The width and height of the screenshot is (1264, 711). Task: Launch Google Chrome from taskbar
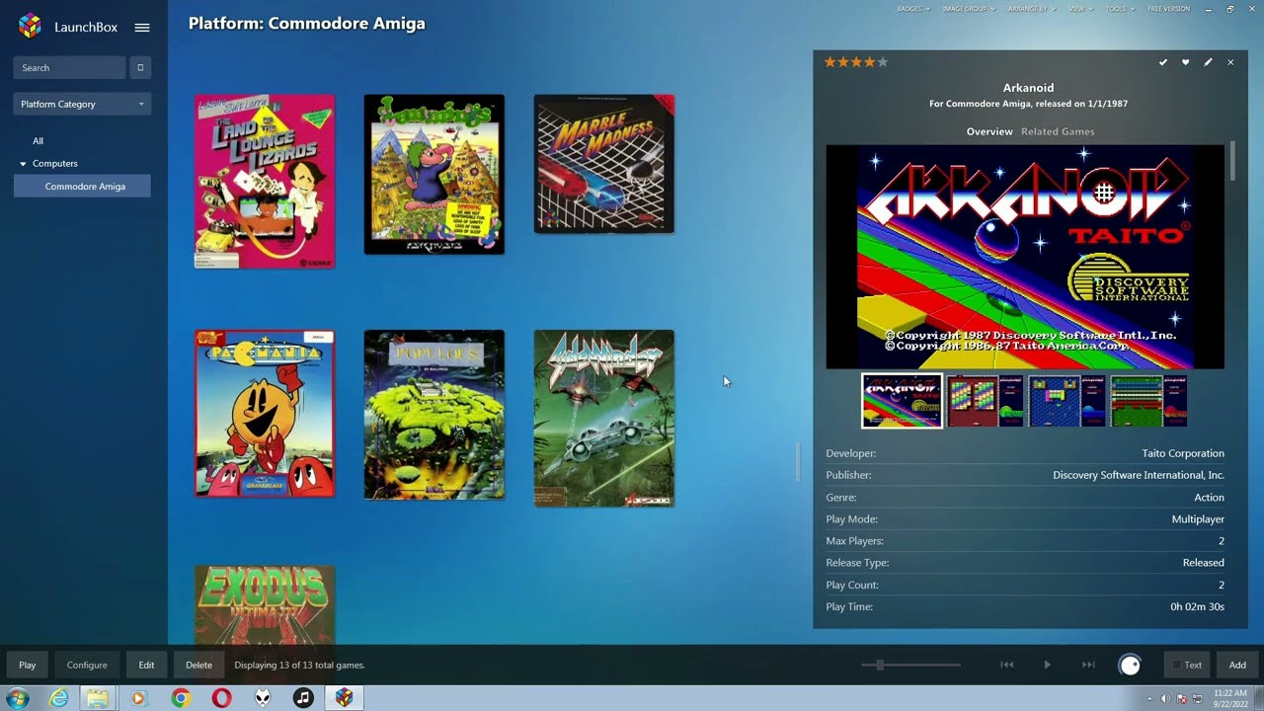click(x=180, y=698)
